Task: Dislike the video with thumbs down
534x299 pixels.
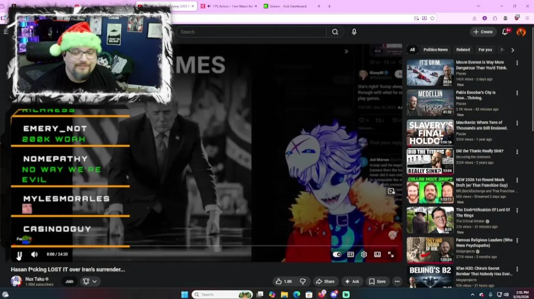Action: 303,282
